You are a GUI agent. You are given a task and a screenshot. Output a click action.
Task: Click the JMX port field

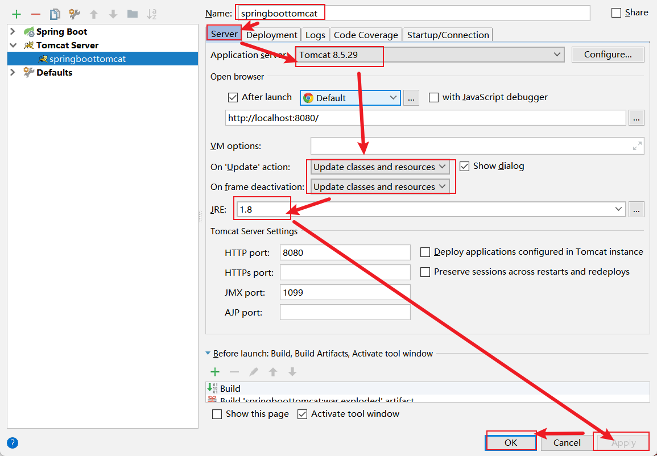[x=345, y=292]
